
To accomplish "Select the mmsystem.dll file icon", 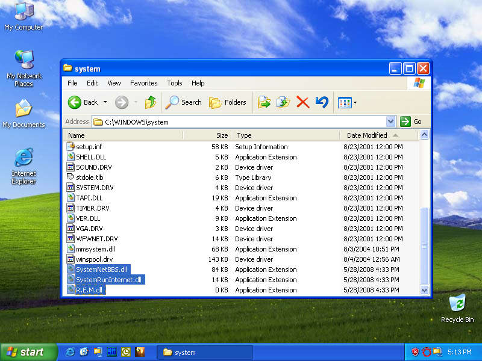I will point(70,248).
